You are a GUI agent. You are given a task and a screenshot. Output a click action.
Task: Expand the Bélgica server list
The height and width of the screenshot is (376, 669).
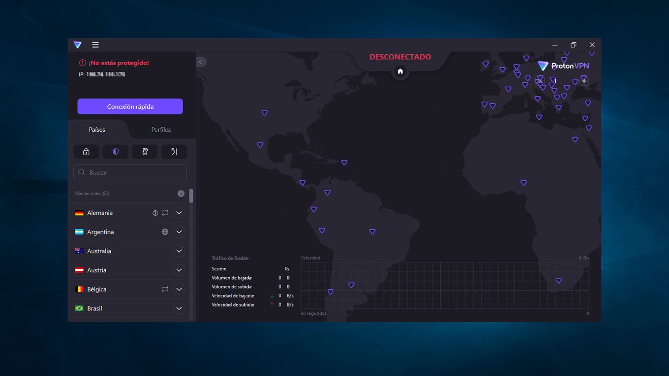coord(179,289)
